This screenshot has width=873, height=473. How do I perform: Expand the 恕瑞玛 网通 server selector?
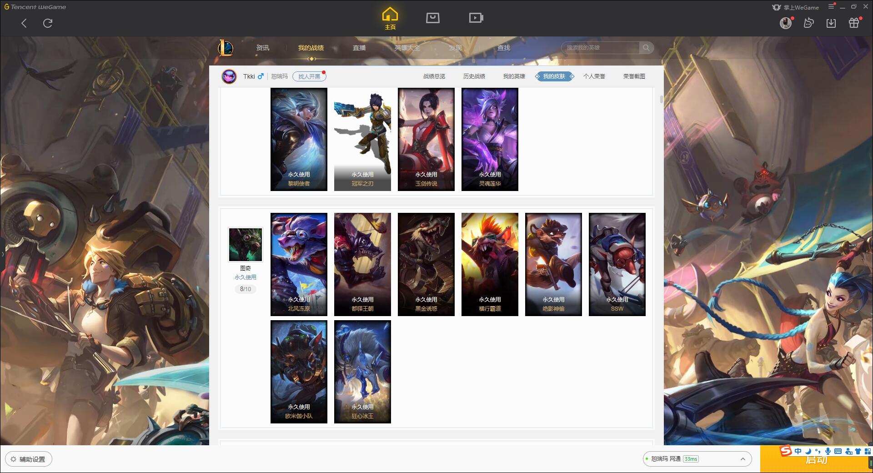pyautogui.click(x=697, y=459)
